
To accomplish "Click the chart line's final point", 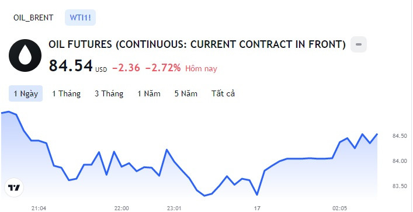I will point(377,134).
